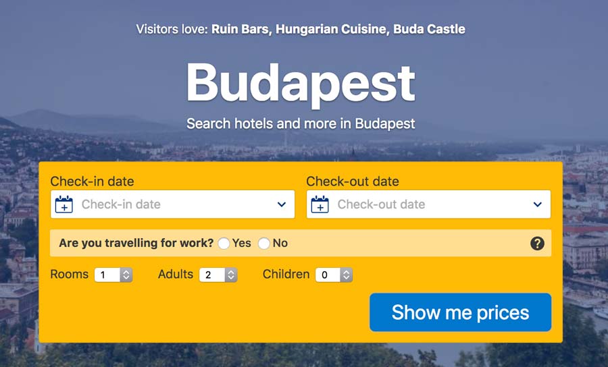Screen dimensions: 608x367
Task: Click the Rooms stepper arrows
Action: tap(126, 275)
